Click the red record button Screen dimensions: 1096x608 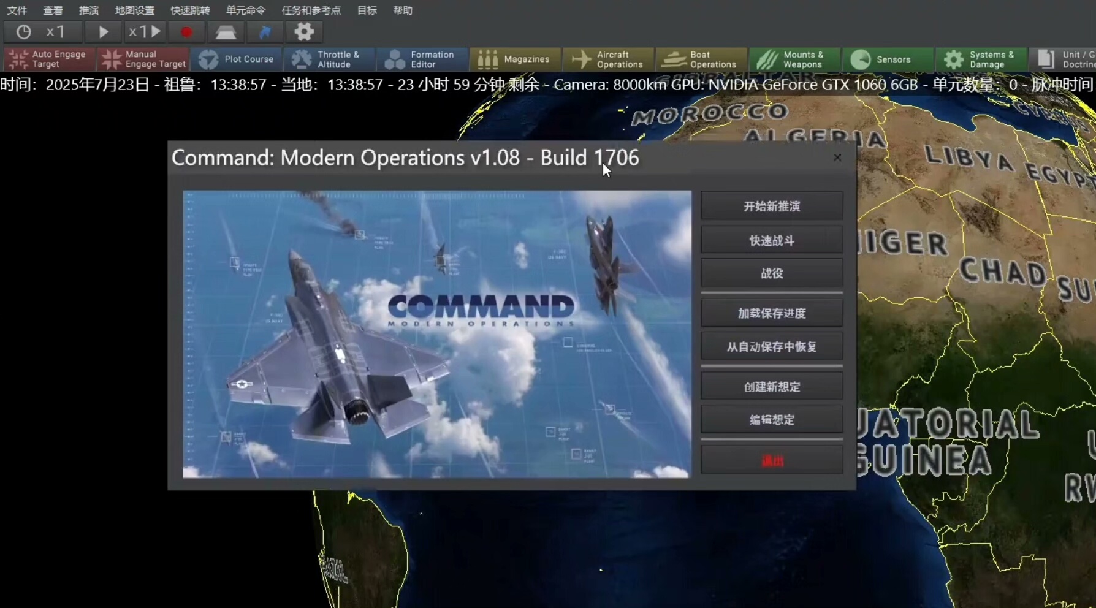[x=186, y=32]
